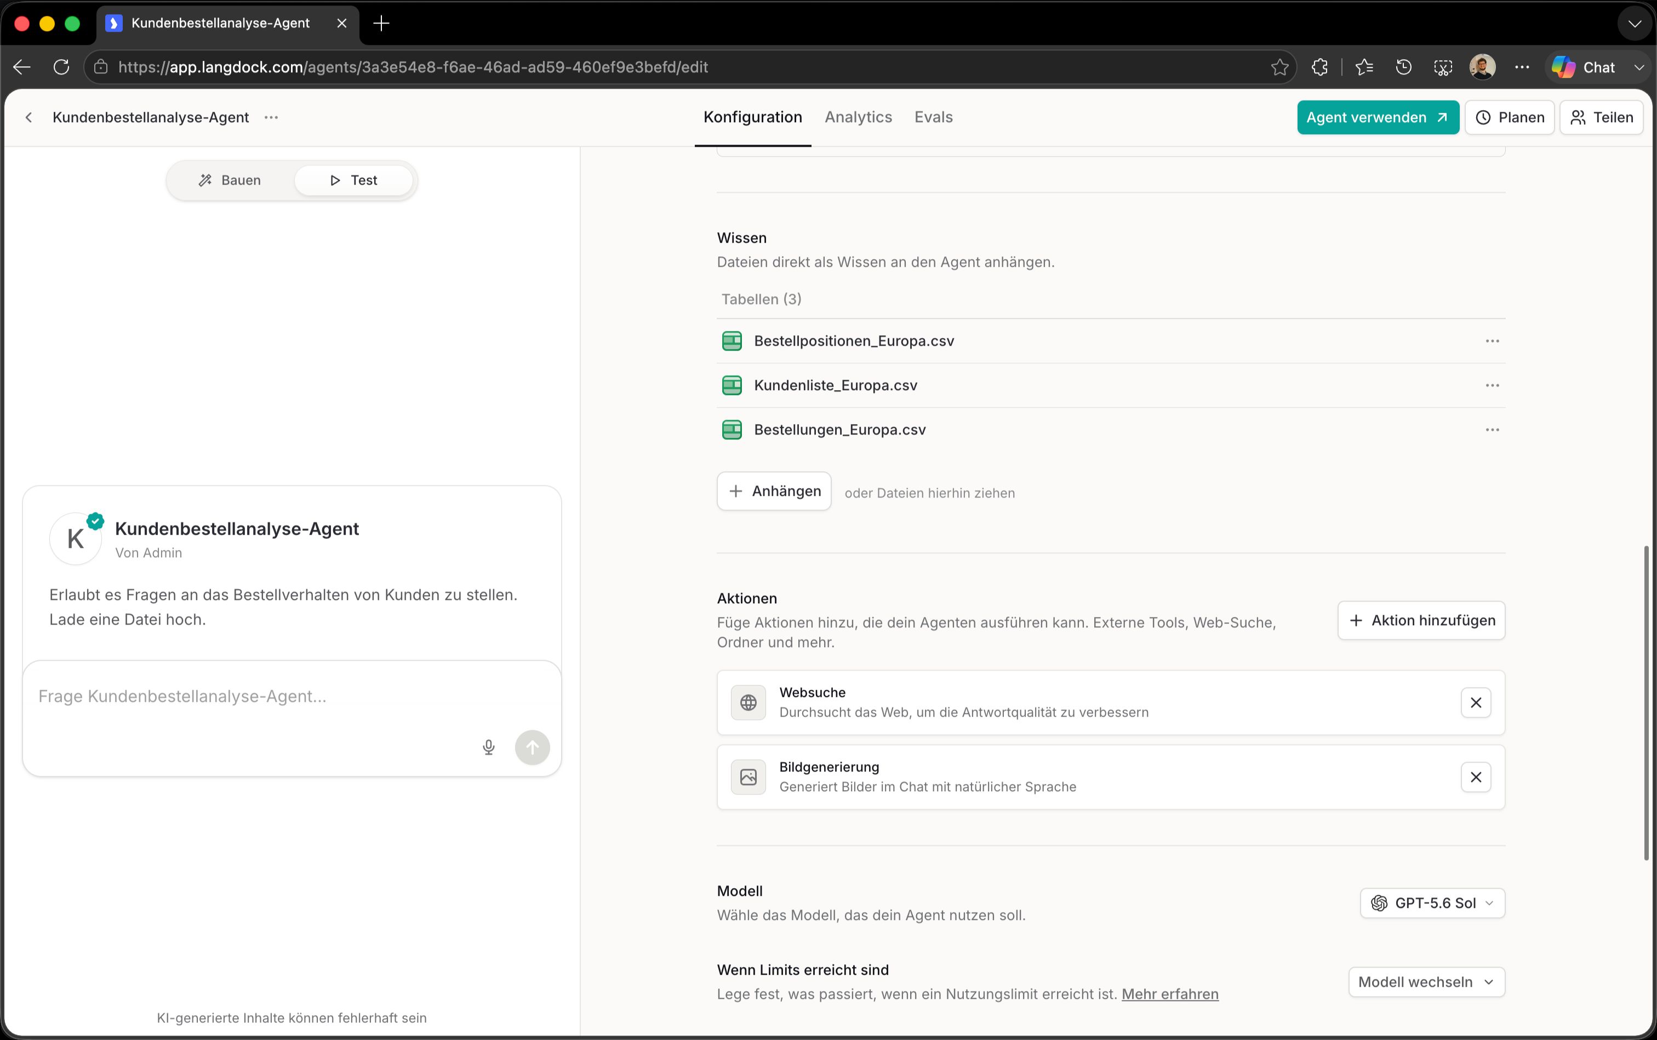Expand the GPT-5.6 Sol model dropdown
This screenshot has height=1040, width=1657.
pos(1432,903)
